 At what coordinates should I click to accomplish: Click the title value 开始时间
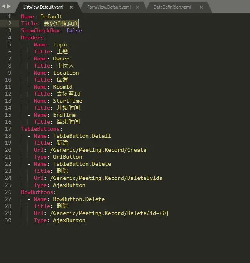(x=68, y=108)
